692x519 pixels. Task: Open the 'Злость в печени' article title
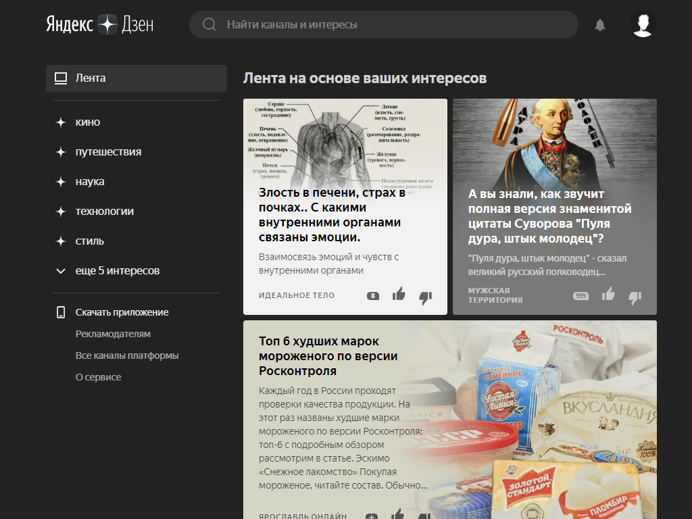332,214
